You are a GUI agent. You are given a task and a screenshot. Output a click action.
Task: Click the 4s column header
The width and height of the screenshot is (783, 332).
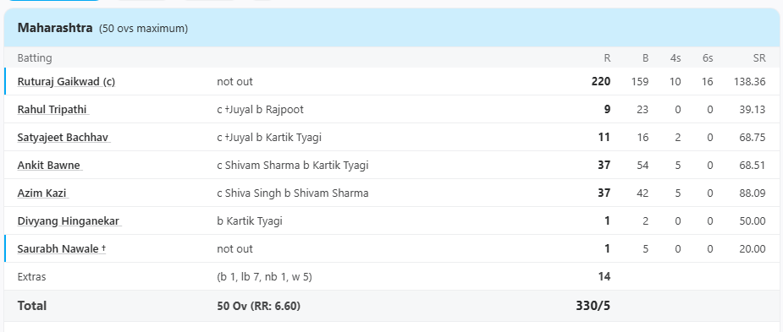(x=675, y=57)
